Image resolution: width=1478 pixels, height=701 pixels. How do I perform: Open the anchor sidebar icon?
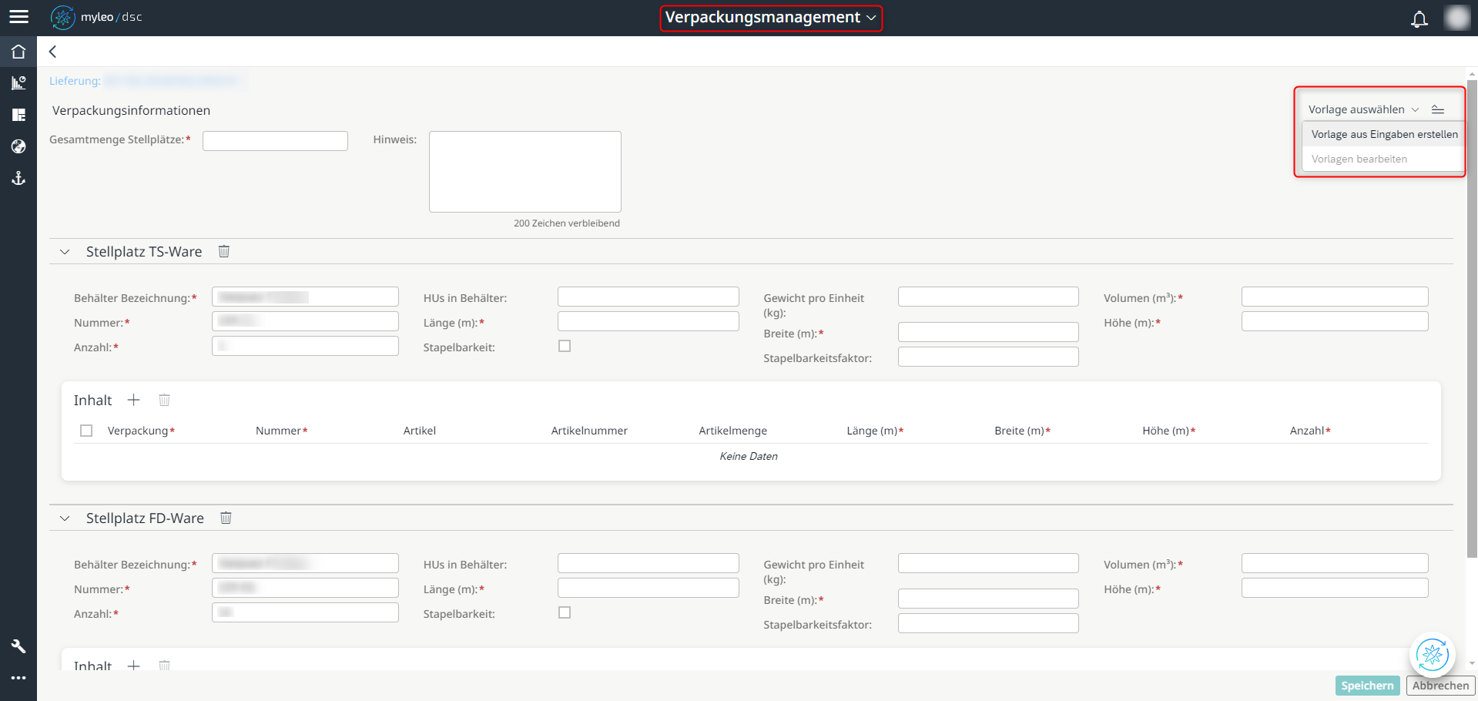pos(18,178)
